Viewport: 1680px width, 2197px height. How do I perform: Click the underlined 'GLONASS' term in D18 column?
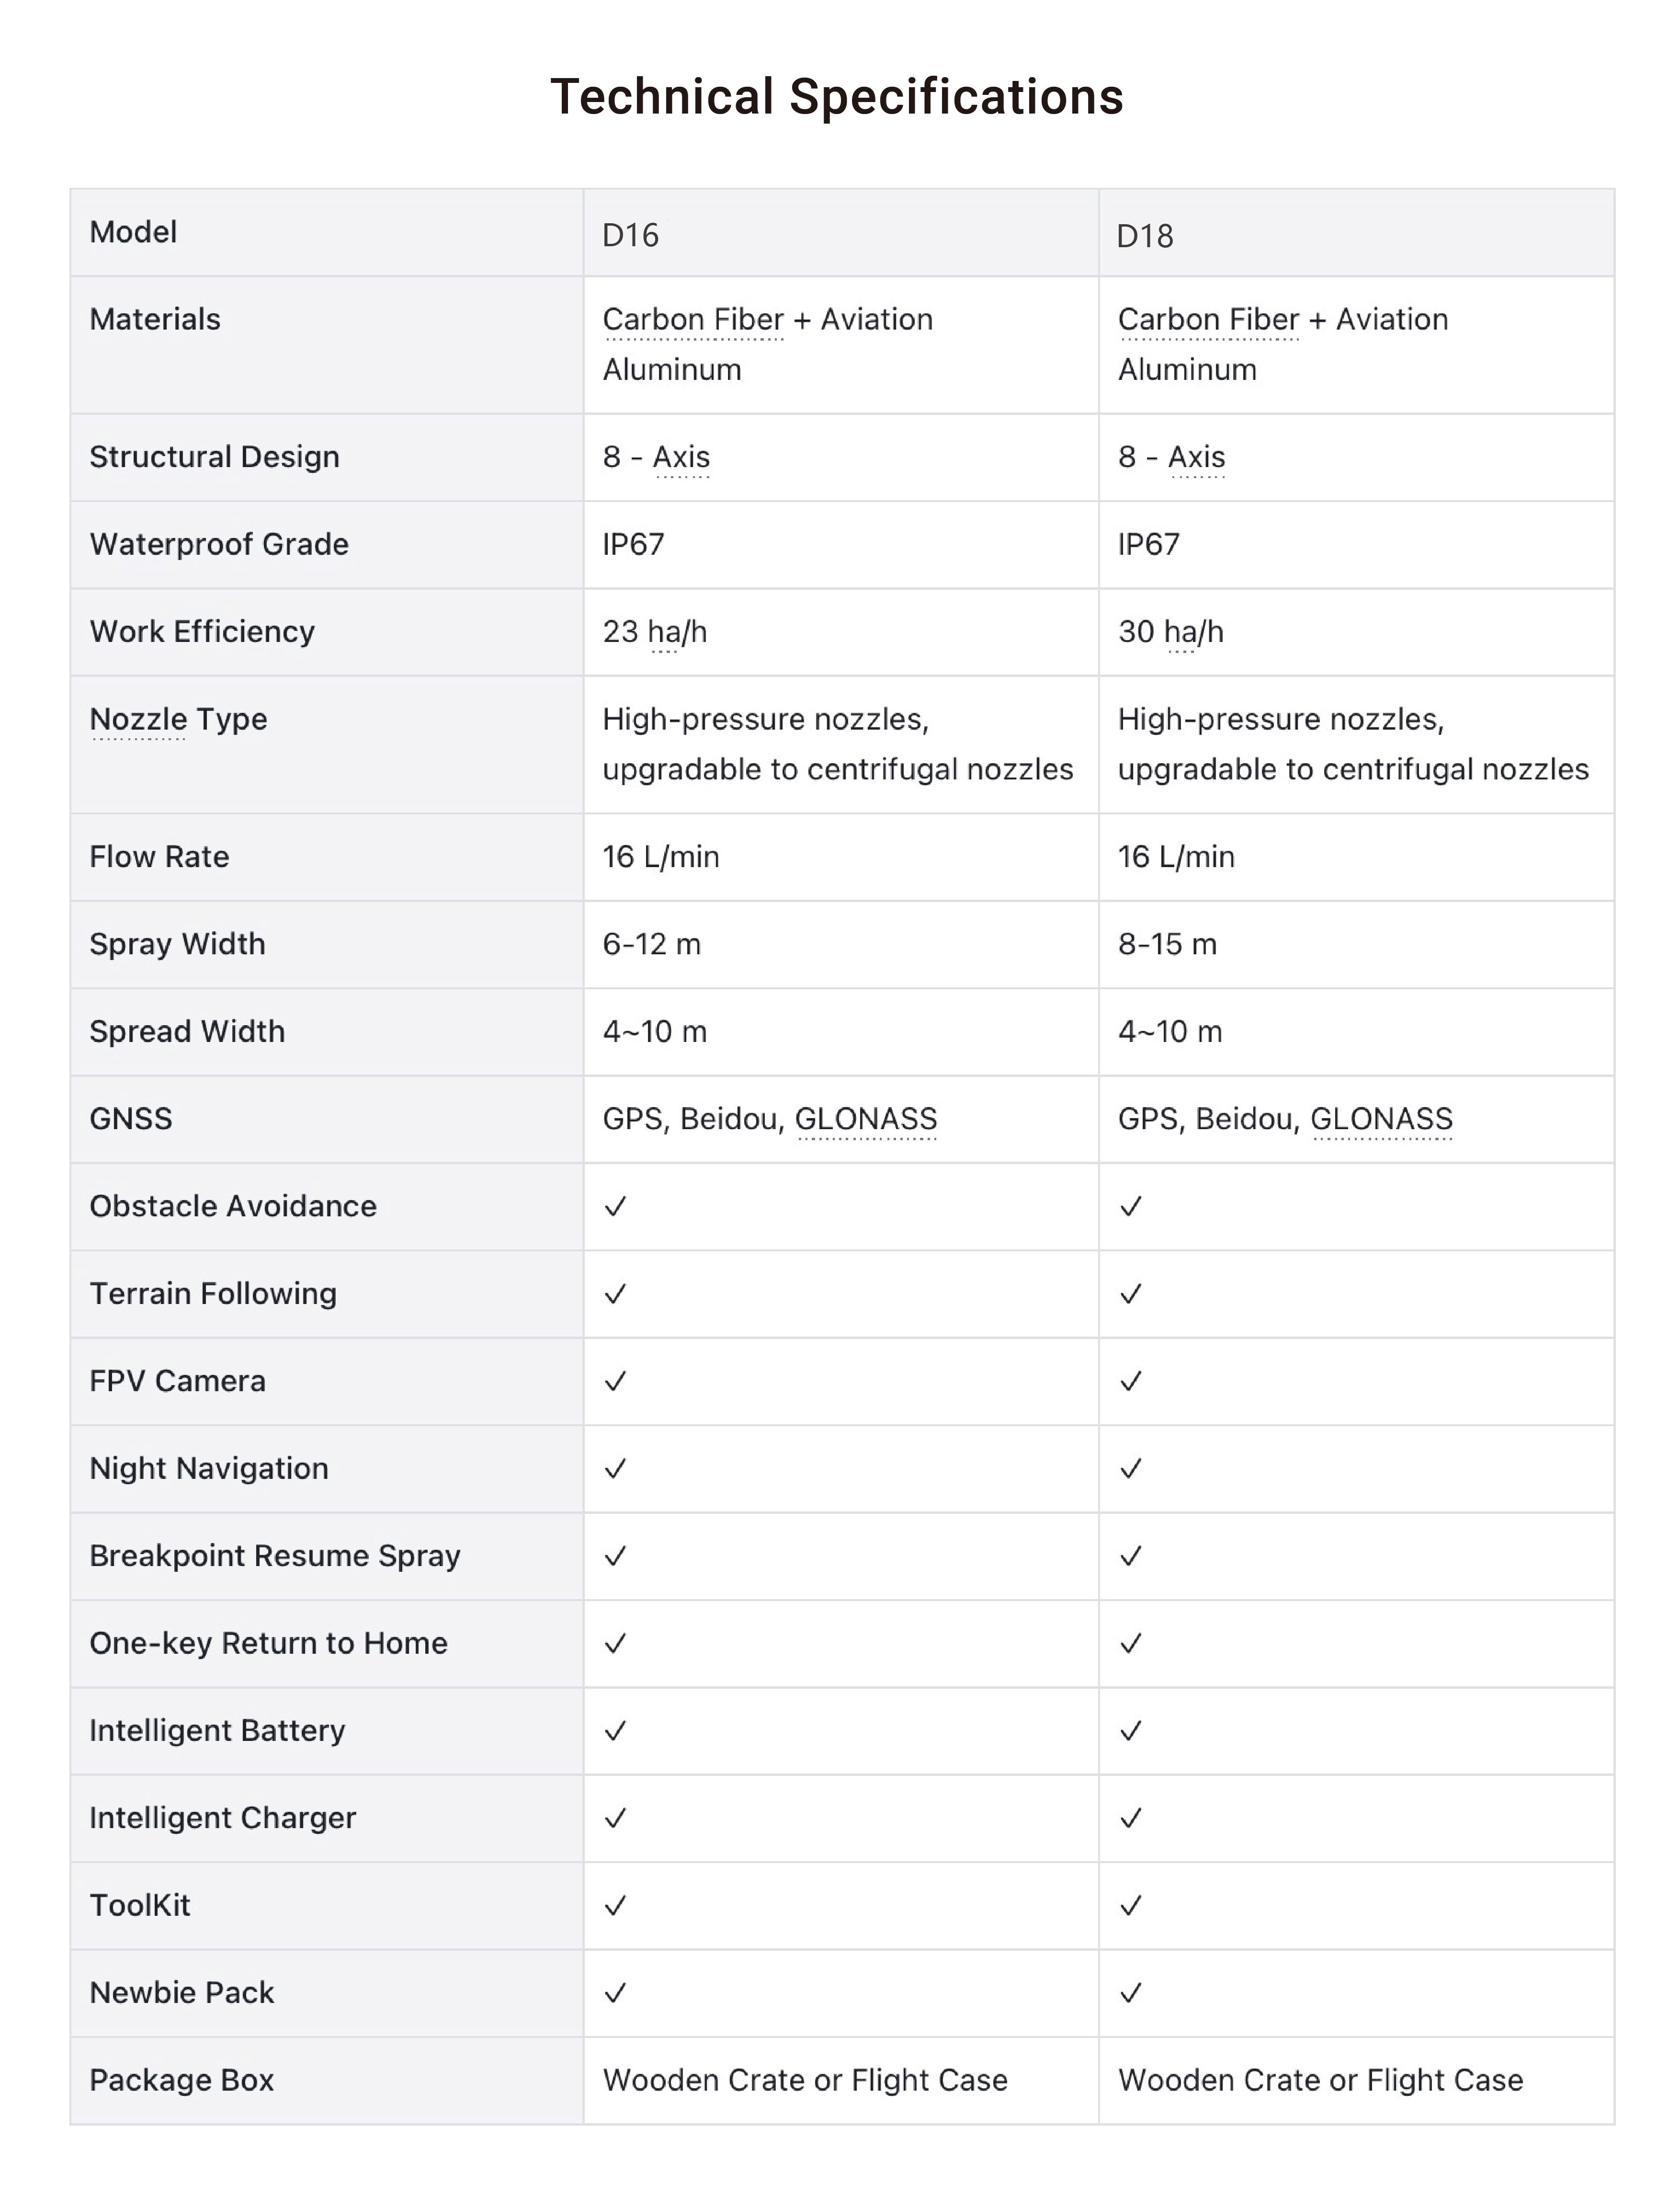pos(1382,1119)
